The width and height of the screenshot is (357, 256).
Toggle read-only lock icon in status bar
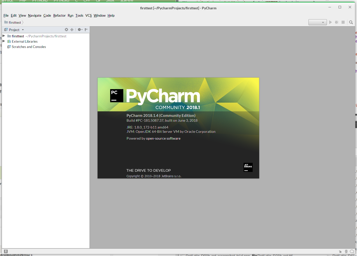(x=340, y=251)
